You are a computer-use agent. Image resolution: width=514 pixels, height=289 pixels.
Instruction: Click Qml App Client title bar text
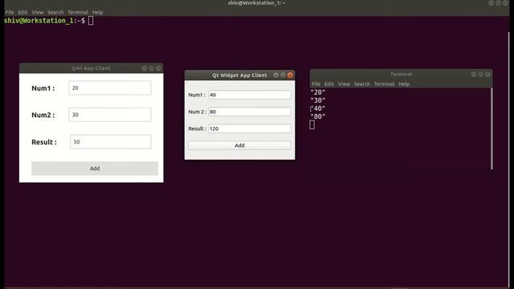click(91, 68)
